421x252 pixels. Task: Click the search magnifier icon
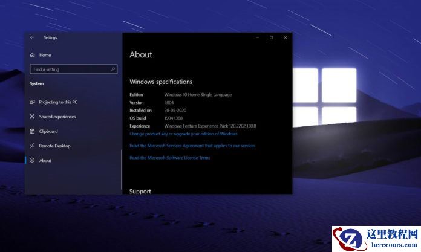113,69
